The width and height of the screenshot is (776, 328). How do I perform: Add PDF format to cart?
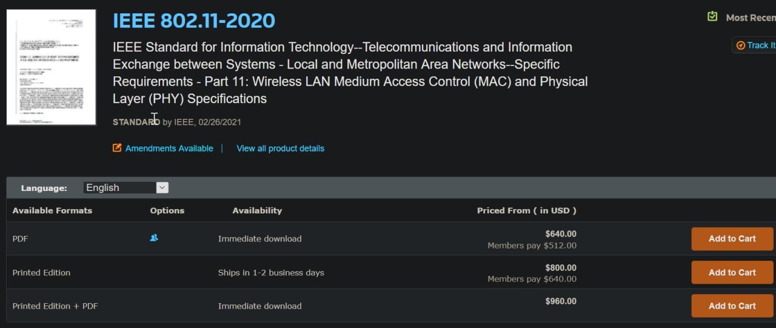click(x=732, y=239)
